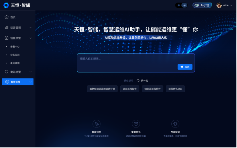237x148 pixels.
Task: Refresh suggestions with 换一批 icon
Action: coord(138,81)
